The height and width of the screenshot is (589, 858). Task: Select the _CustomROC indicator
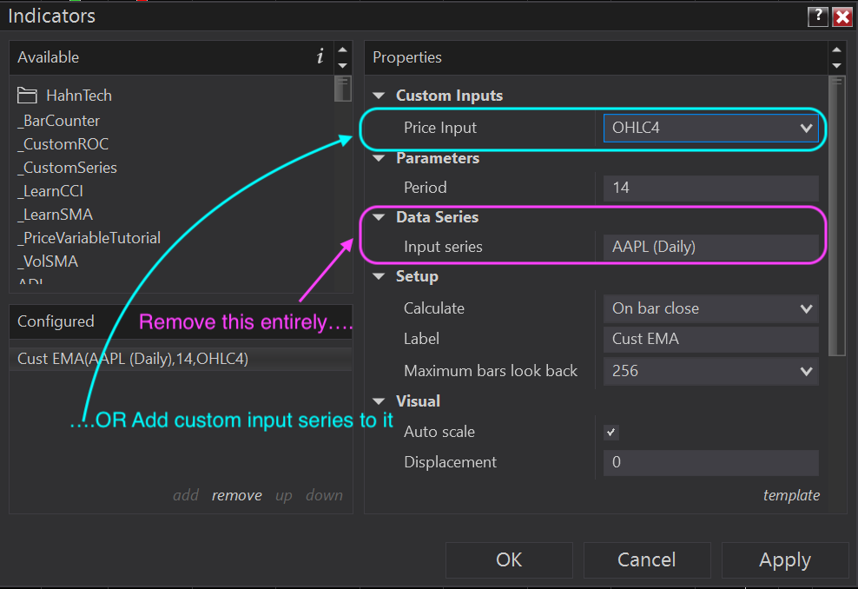point(63,144)
